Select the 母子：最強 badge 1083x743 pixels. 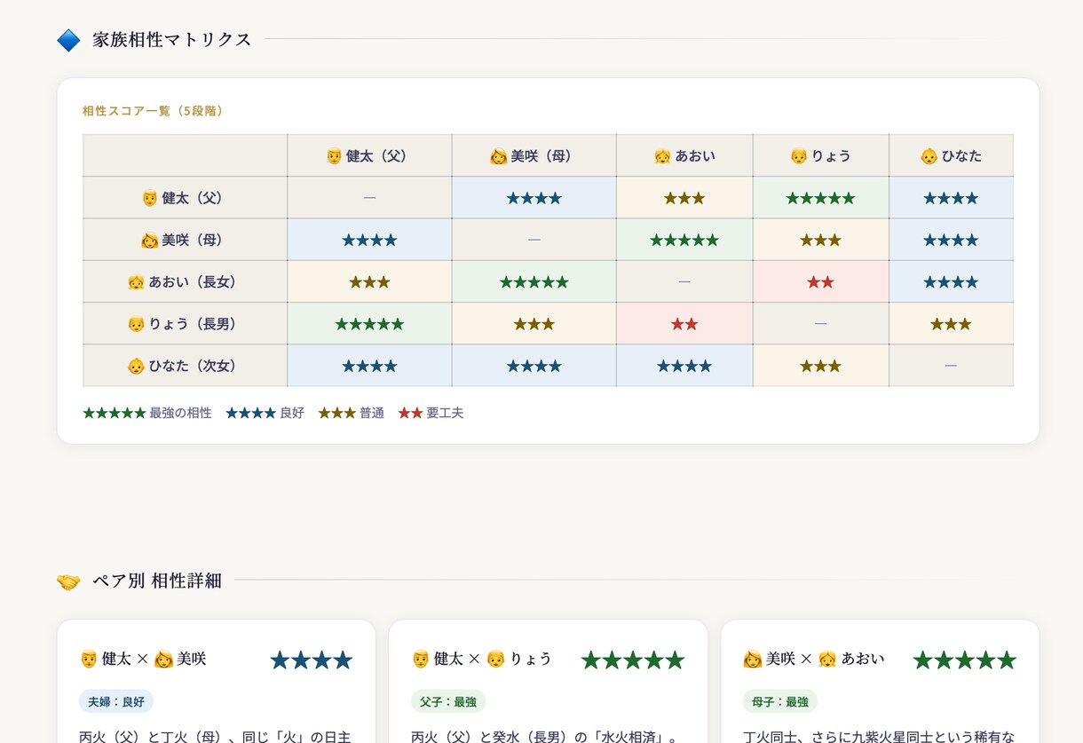tap(780, 701)
